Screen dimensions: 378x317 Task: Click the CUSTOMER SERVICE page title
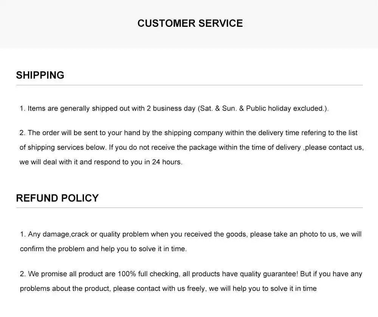point(190,23)
